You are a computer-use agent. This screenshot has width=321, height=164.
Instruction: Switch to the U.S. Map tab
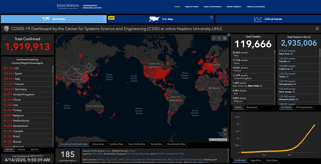point(161,19)
